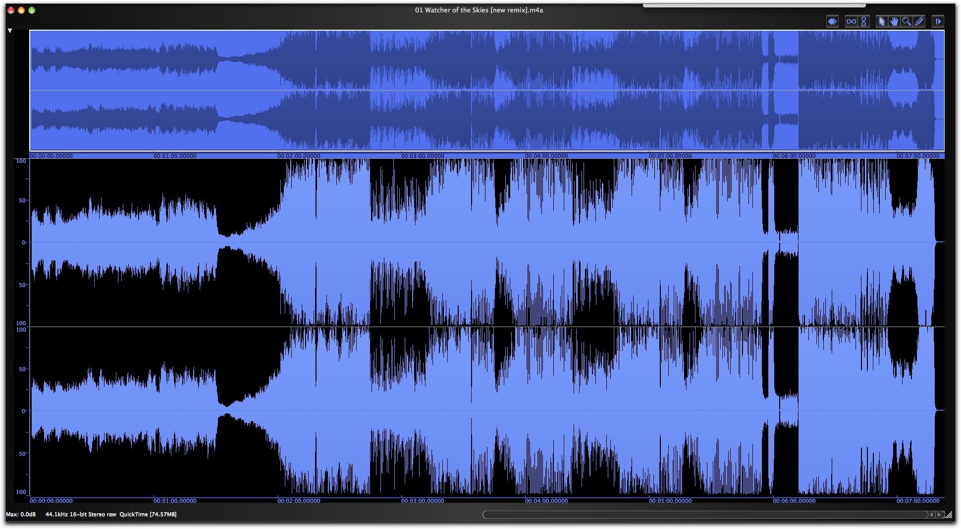Select the pencil draw tool
961x529 pixels.
(x=919, y=21)
